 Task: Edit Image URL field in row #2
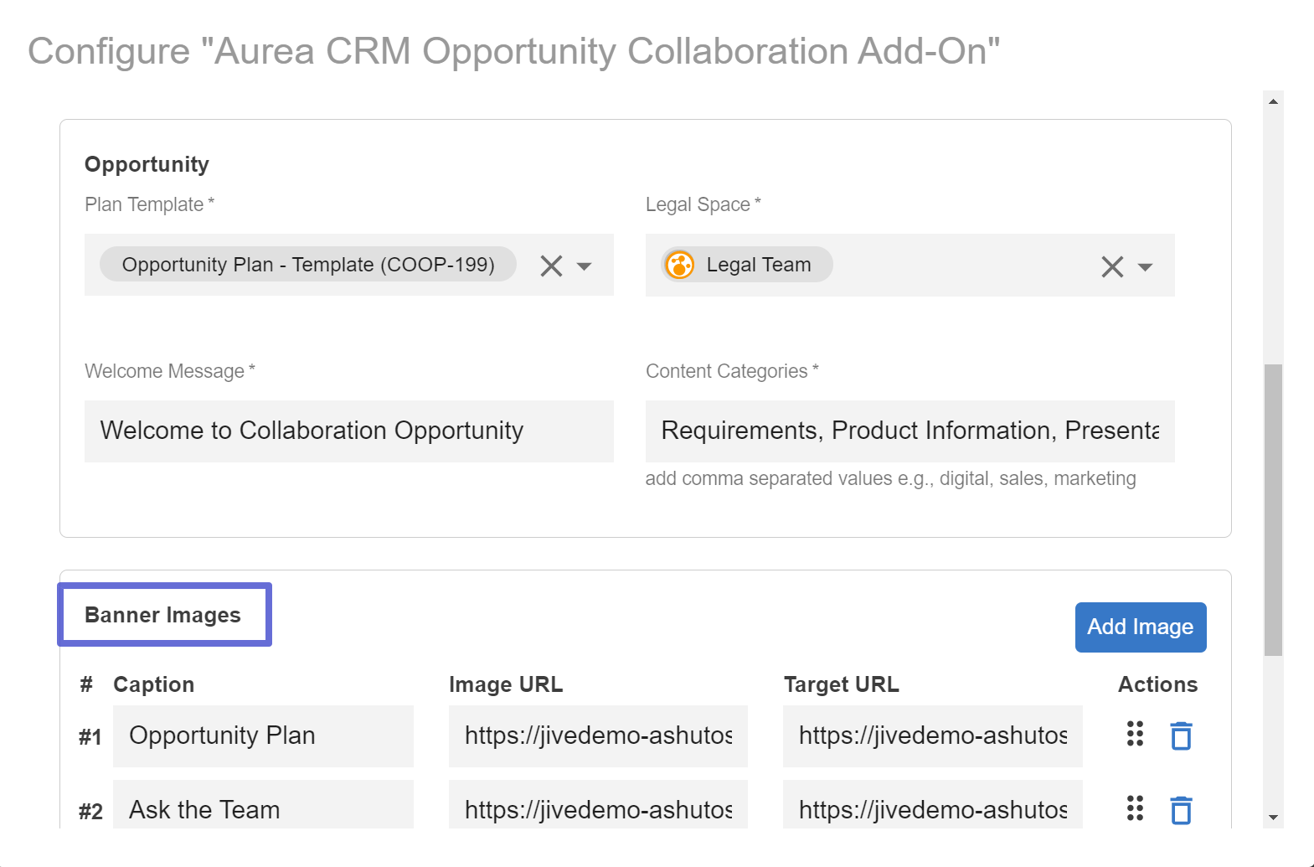point(598,806)
